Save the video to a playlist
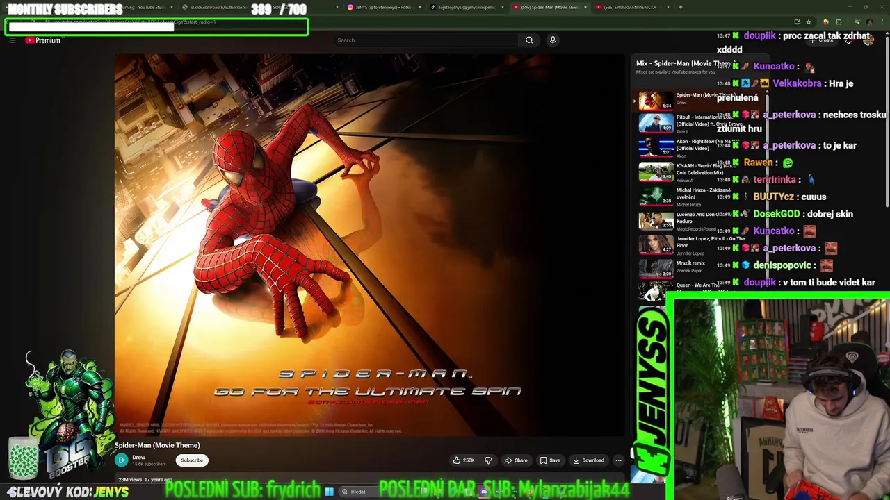Viewport: 890px width, 500px height. 549,460
